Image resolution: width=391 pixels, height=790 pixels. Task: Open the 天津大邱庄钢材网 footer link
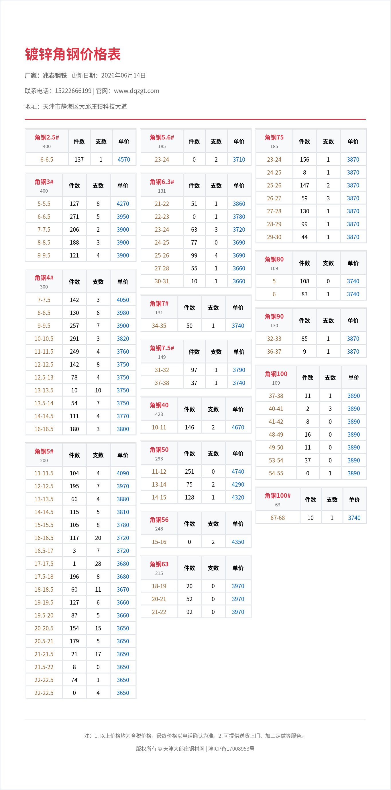point(184,749)
